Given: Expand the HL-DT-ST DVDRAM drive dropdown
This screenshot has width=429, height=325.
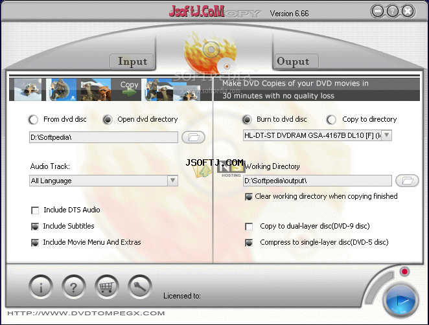Looking at the screenshot, I should (386, 135).
